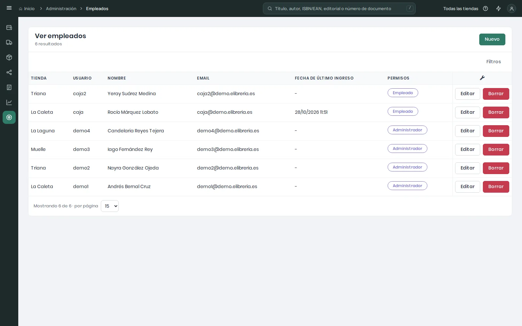Select the last login date 28/10/2026 11:51
Image resolution: width=522 pixels, height=326 pixels.
[311, 112]
